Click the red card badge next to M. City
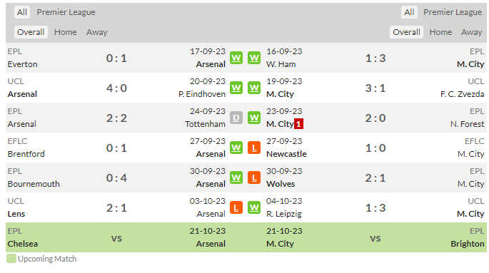The width and height of the screenshot is (489, 273). [298, 124]
